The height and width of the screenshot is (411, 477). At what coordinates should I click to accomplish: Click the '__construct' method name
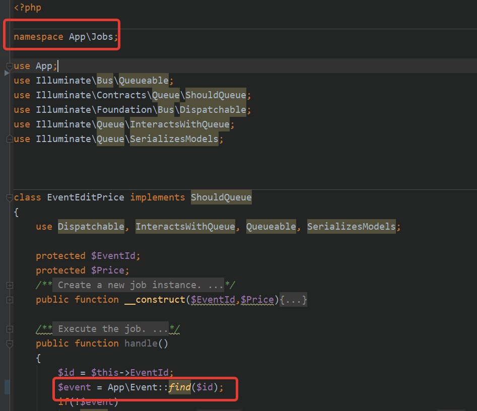(x=155, y=300)
